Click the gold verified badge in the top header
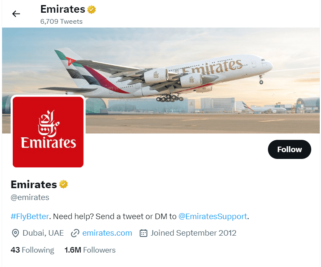 tap(91, 9)
